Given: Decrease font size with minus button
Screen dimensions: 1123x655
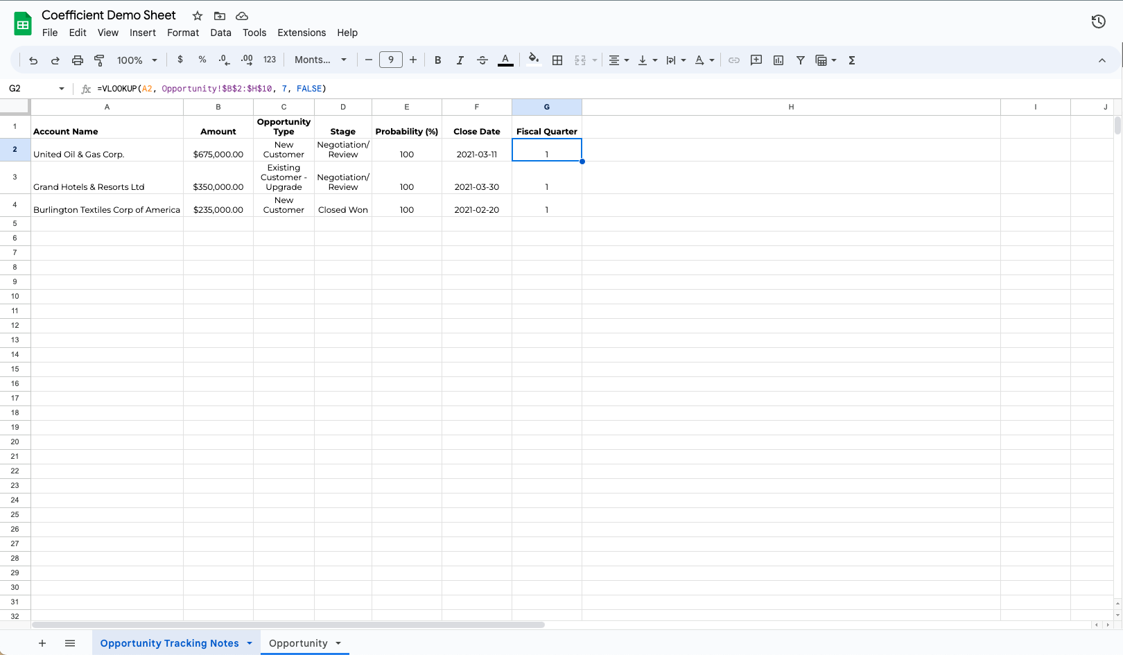Looking at the screenshot, I should (369, 60).
